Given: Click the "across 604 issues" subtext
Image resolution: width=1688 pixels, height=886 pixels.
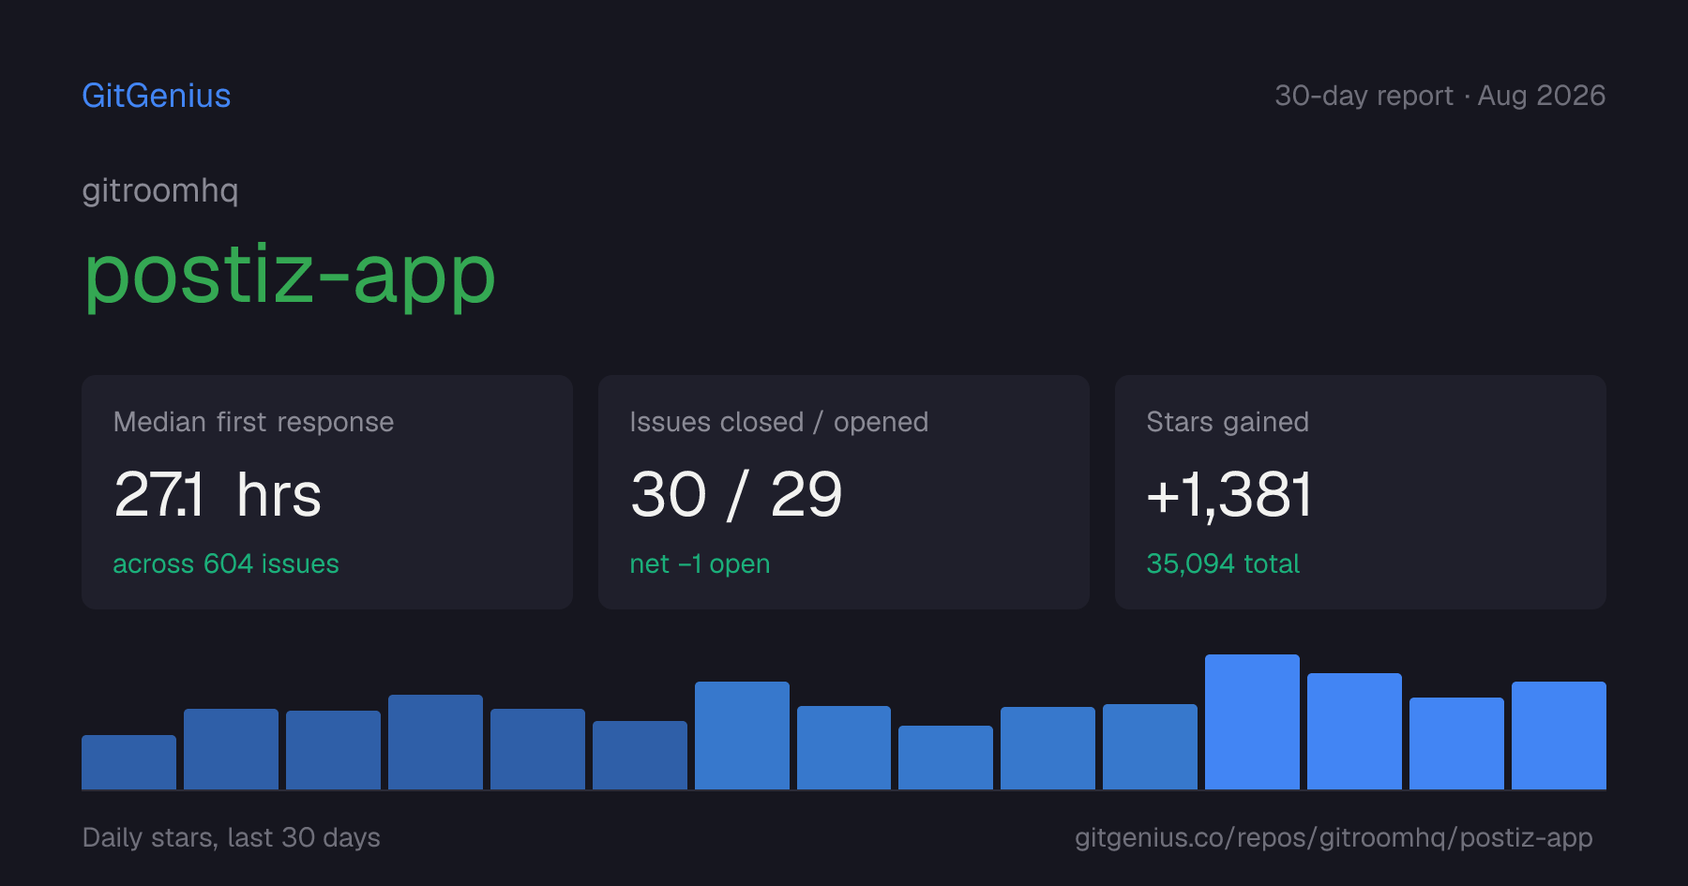Looking at the screenshot, I should [x=226, y=563].
